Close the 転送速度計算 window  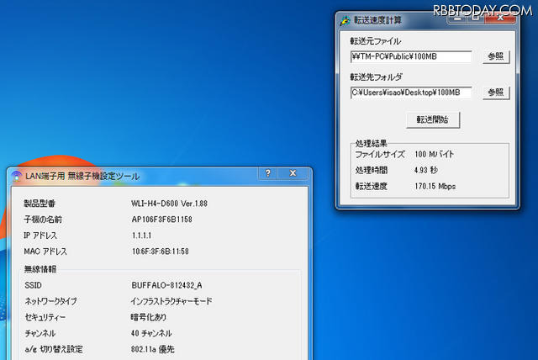click(x=500, y=18)
